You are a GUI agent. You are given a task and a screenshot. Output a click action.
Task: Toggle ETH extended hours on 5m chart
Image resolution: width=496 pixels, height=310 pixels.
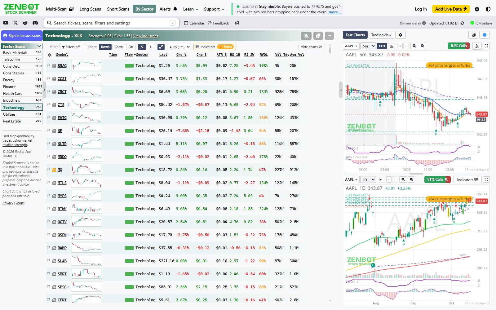coord(382,46)
